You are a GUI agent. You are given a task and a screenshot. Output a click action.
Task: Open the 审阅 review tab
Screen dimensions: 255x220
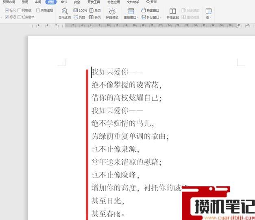[38, 2]
